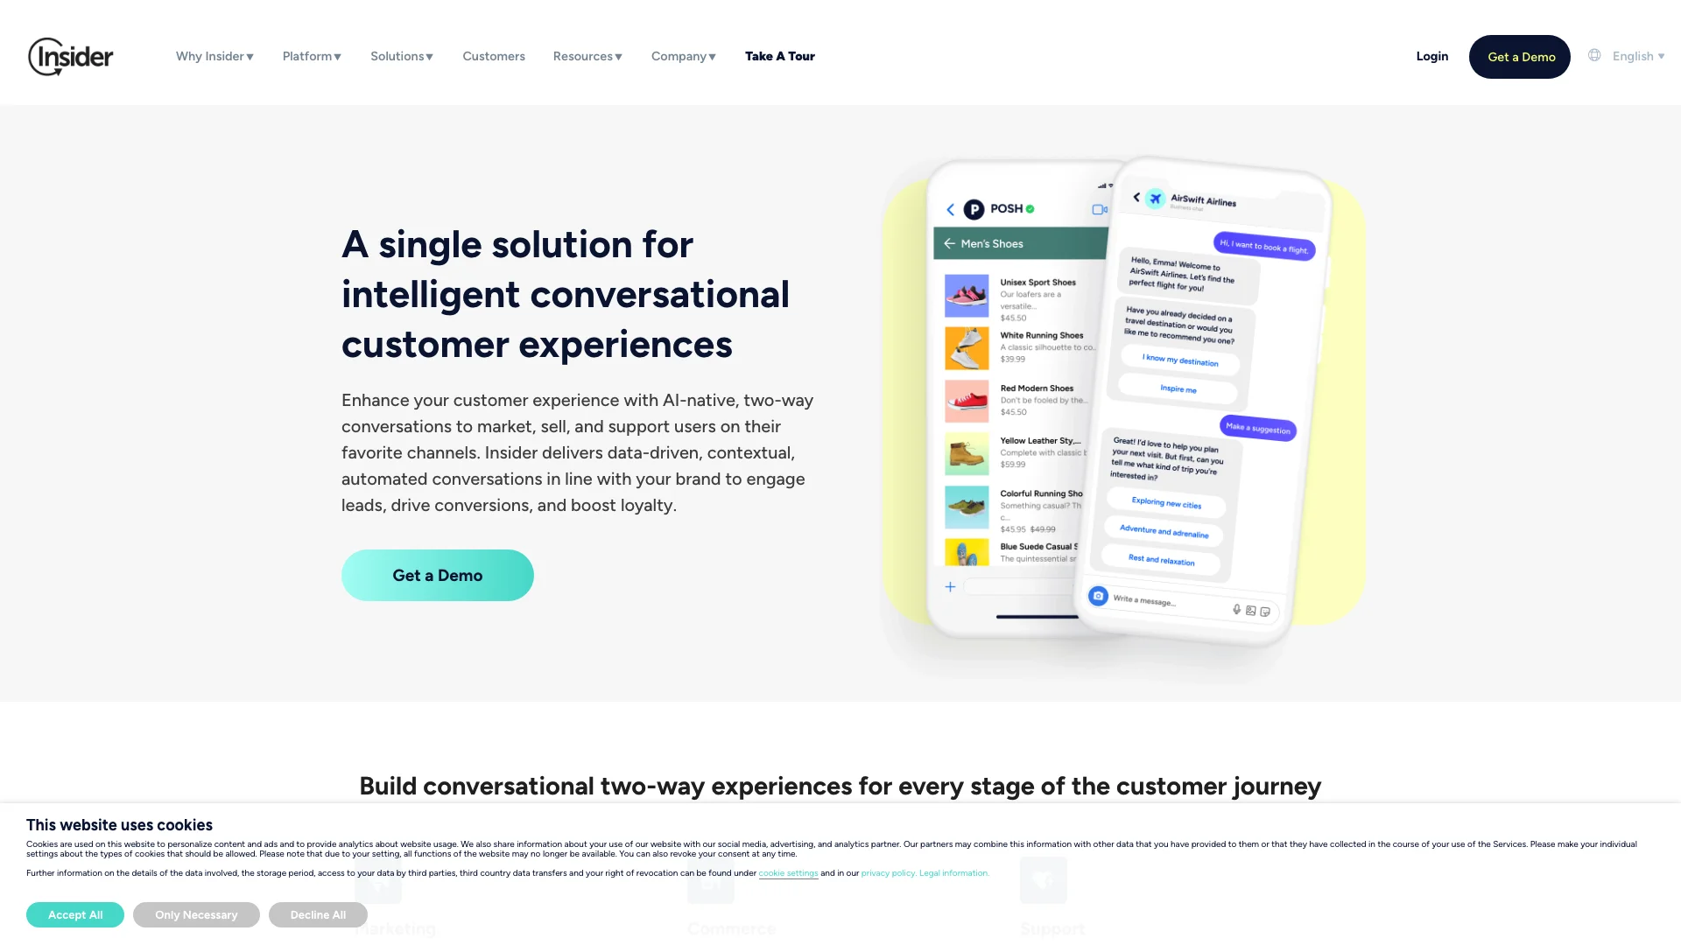The height and width of the screenshot is (945, 1681).
Task: Click the globe/language icon
Action: click(x=1595, y=55)
